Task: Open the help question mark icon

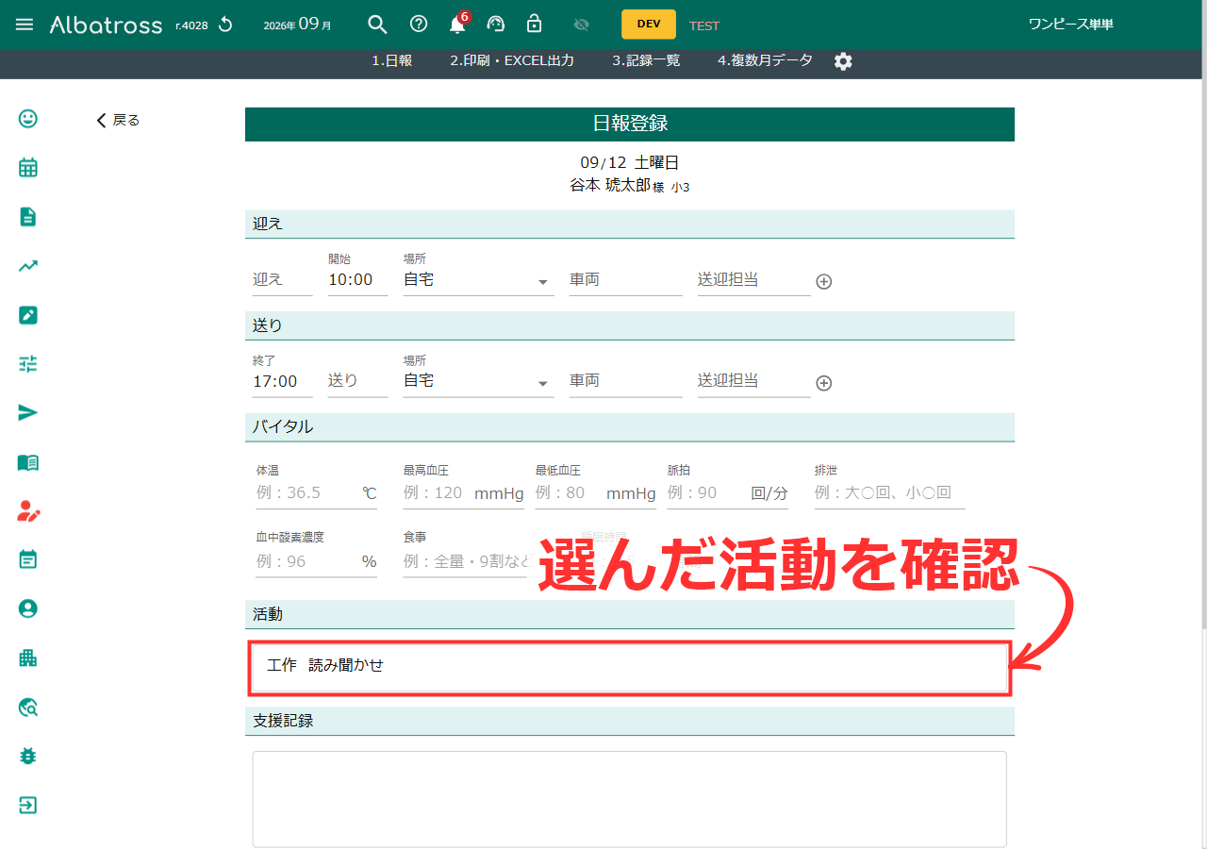Action: tap(419, 25)
